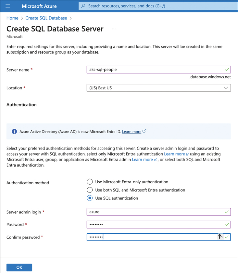Click the chevron after Create SQL Database breadcrumb
The image size is (238, 273).
pos(70,18)
